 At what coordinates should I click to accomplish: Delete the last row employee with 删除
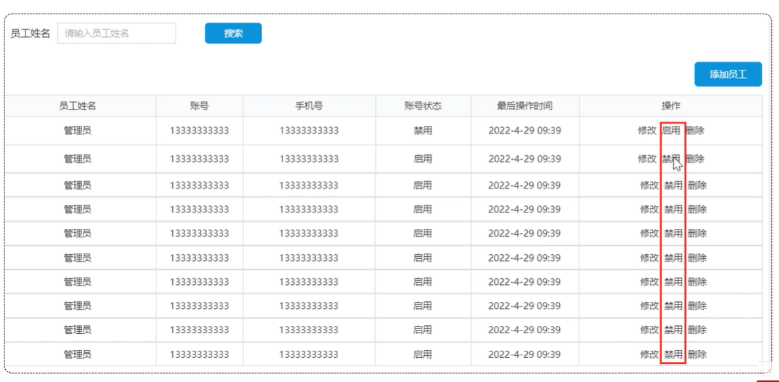tap(697, 355)
